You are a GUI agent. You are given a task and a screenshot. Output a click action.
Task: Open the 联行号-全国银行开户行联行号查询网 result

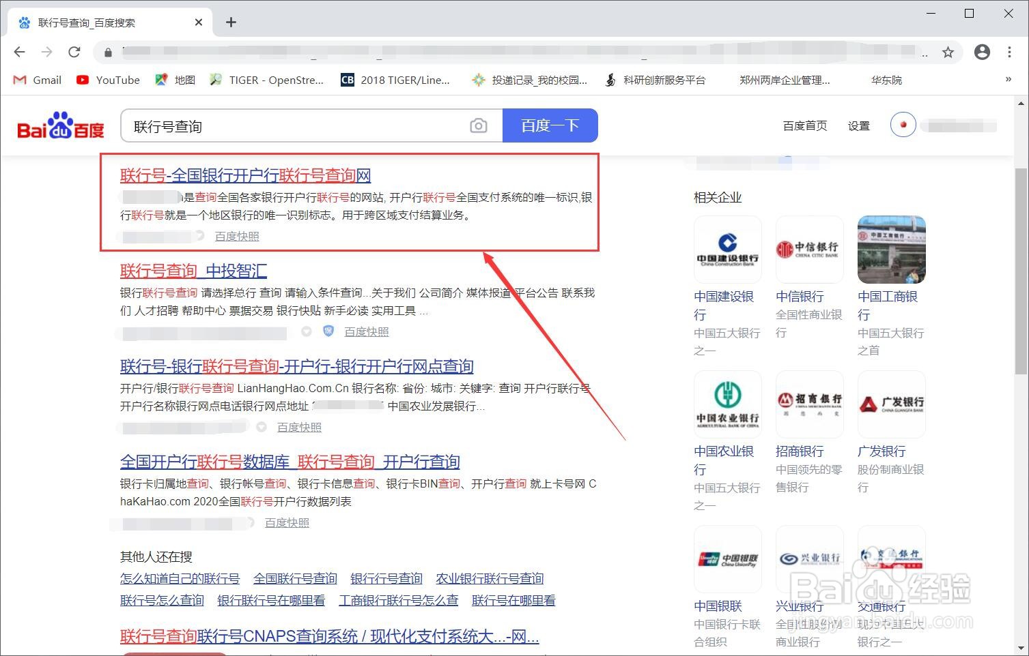coord(244,175)
